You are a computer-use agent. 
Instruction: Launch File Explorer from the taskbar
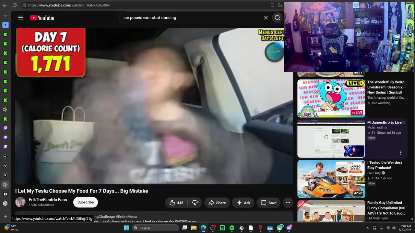tap(194, 228)
